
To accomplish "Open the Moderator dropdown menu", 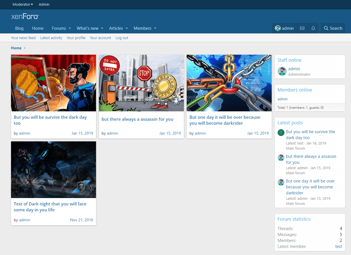I will click(x=23, y=4).
